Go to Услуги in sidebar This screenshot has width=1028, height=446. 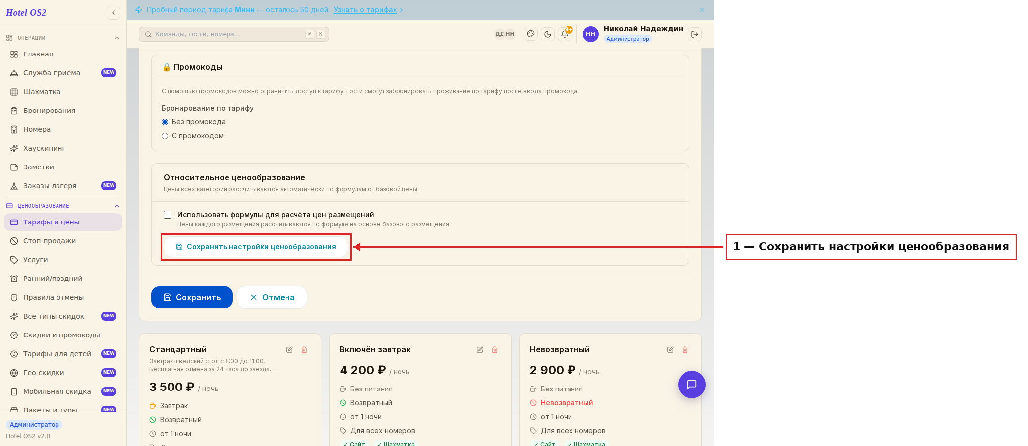click(63, 260)
